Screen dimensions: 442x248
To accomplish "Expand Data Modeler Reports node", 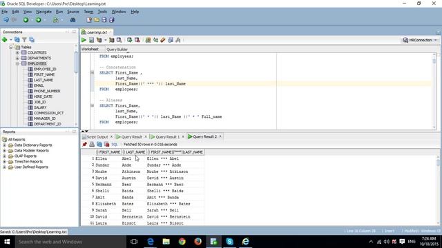I will [4, 151].
